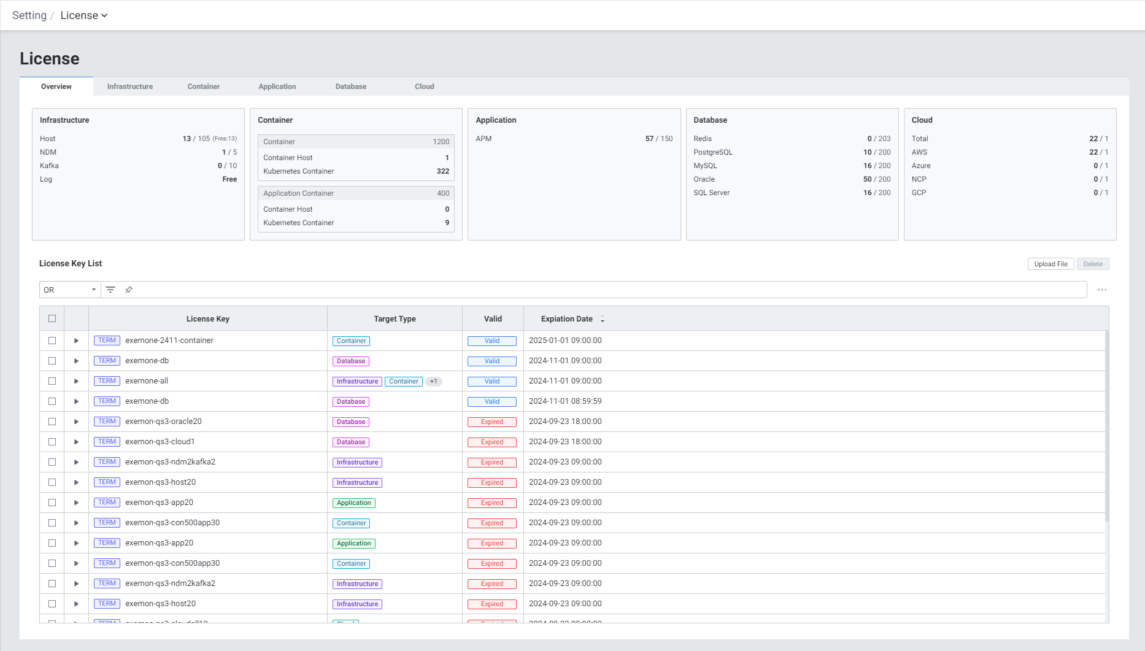1145x651 pixels.
Task: Click the Container tag in exemone-2411-container row
Action: click(351, 341)
